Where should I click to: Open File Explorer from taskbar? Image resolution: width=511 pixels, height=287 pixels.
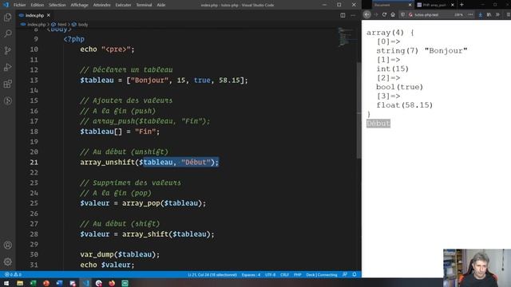pos(20,283)
